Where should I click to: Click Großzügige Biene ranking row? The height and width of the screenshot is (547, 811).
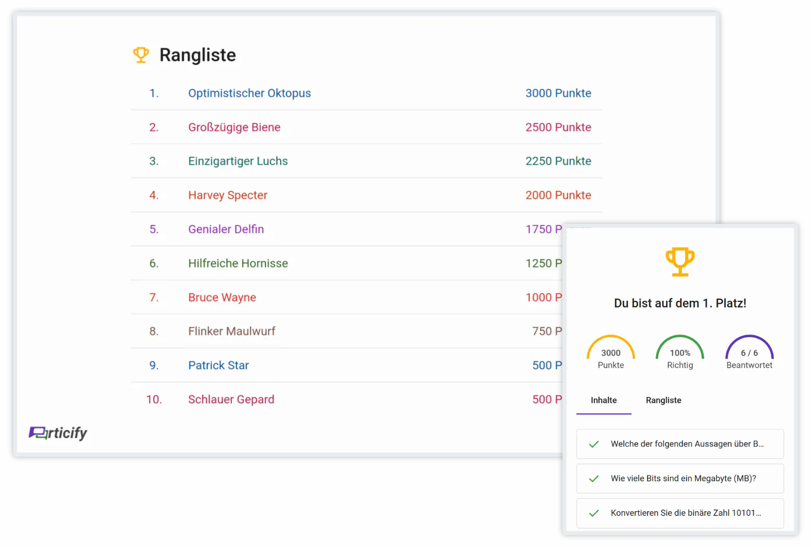click(234, 127)
